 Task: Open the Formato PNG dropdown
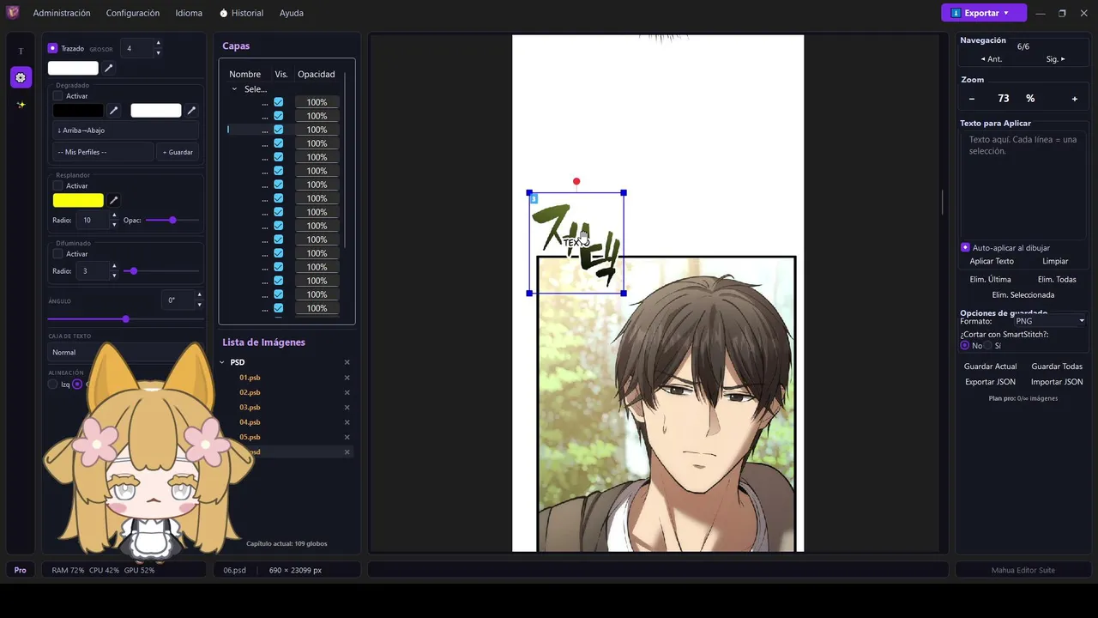click(1048, 321)
